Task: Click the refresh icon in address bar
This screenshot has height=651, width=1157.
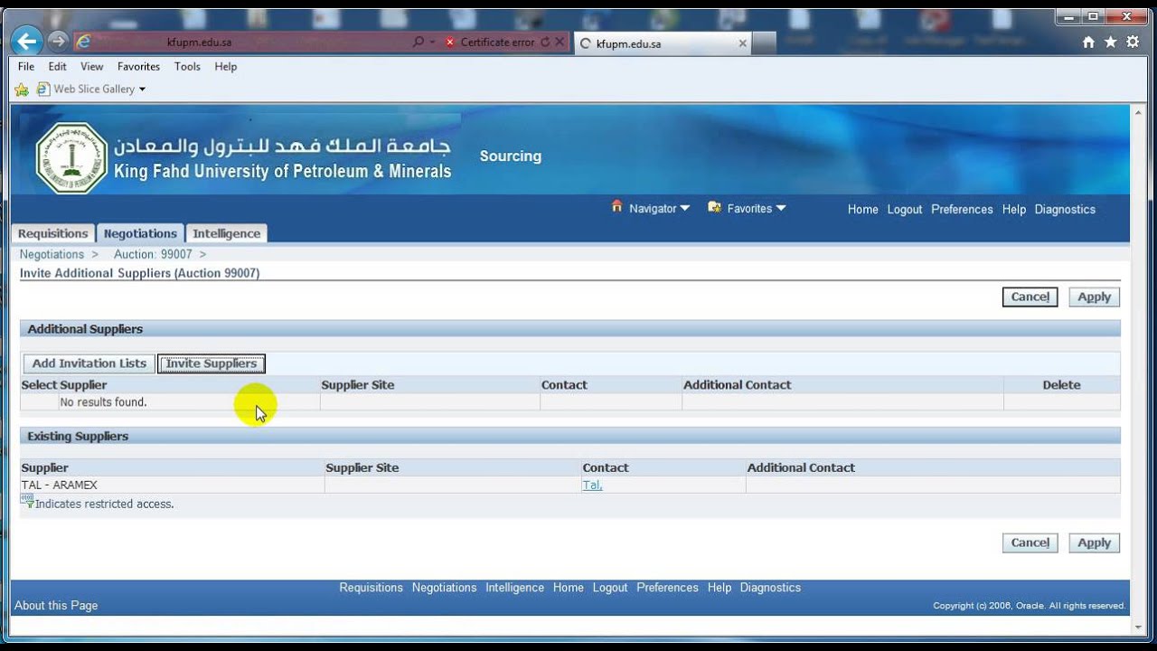Action: click(544, 42)
